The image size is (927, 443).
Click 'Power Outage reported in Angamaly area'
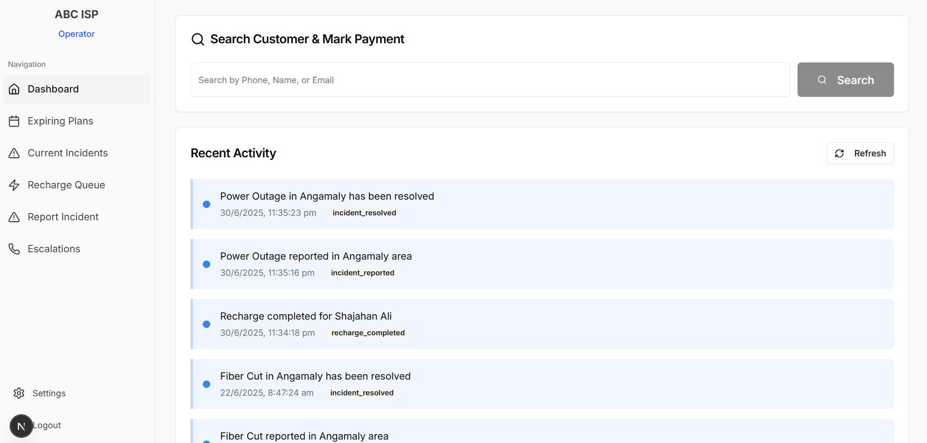316,256
